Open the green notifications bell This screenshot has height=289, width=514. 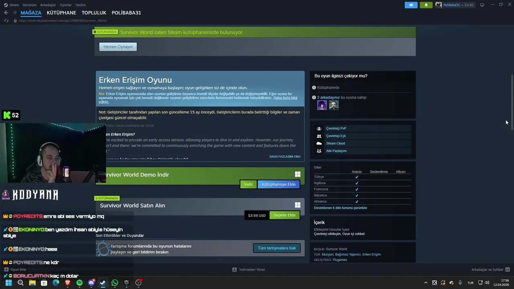tap(426, 5)
